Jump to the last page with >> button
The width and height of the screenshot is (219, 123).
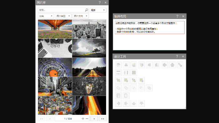(103, 119)
